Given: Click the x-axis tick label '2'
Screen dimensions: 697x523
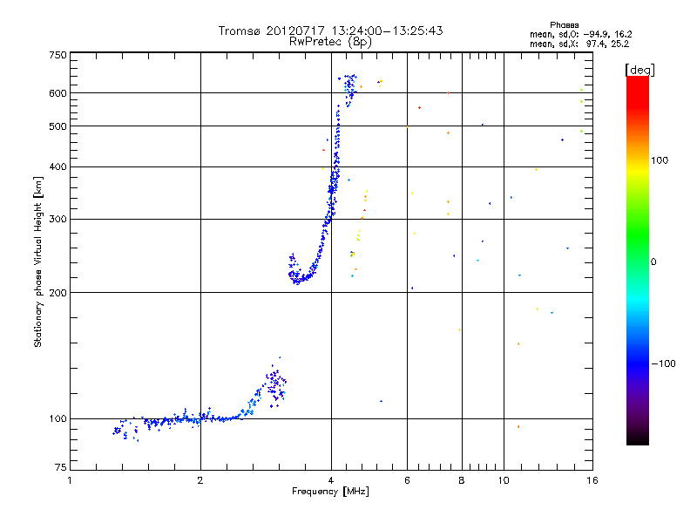Looking at the screenshot, I should click(200, 480).
